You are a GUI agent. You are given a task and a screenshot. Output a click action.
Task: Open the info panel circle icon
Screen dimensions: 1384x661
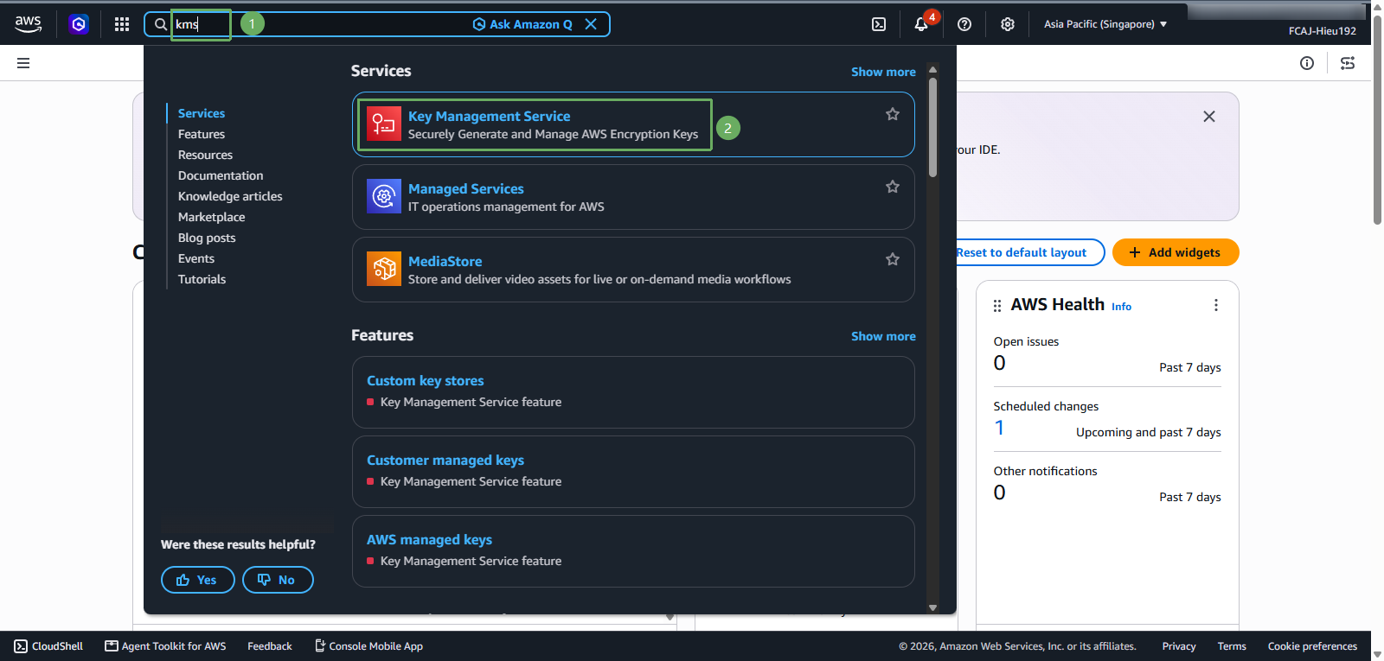1307,63
